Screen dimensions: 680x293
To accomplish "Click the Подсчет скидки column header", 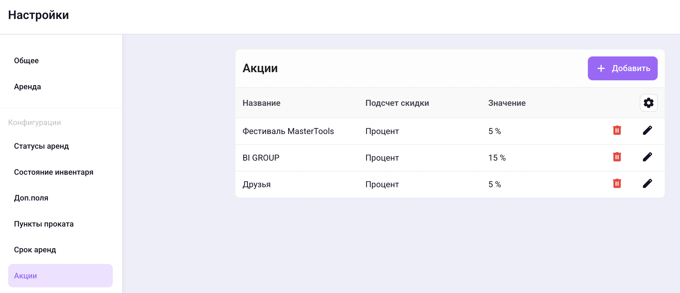I will pos(397,103).
